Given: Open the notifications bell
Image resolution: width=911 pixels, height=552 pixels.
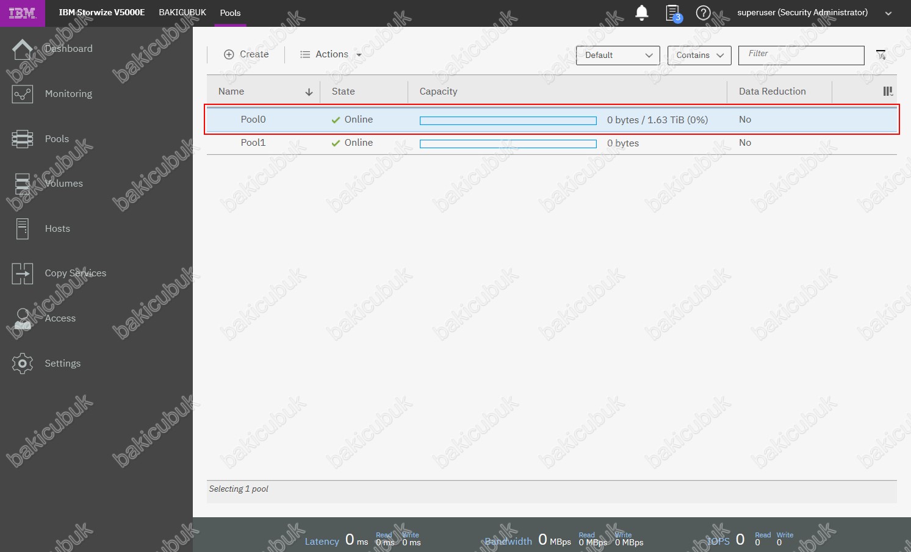Looking at the screenshot, I should tap(642, 13).
